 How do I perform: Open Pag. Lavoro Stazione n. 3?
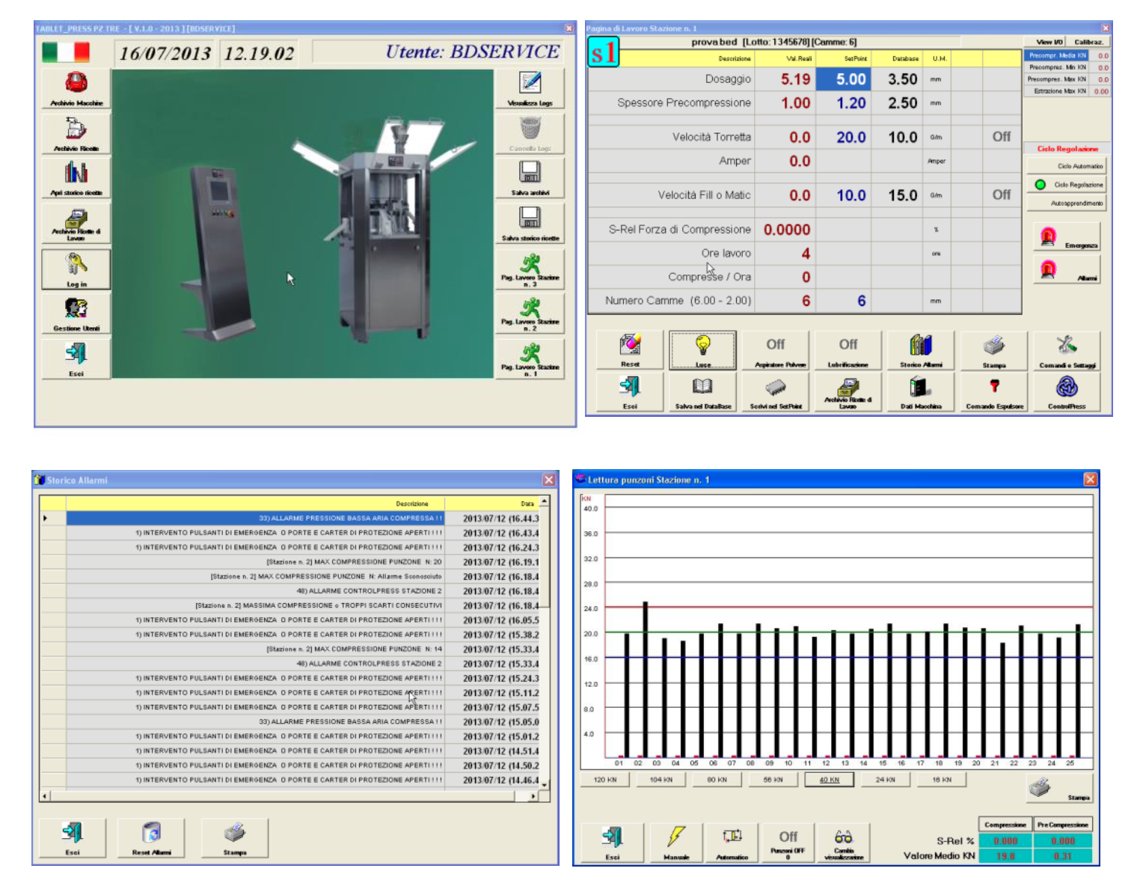coord(530,269)
